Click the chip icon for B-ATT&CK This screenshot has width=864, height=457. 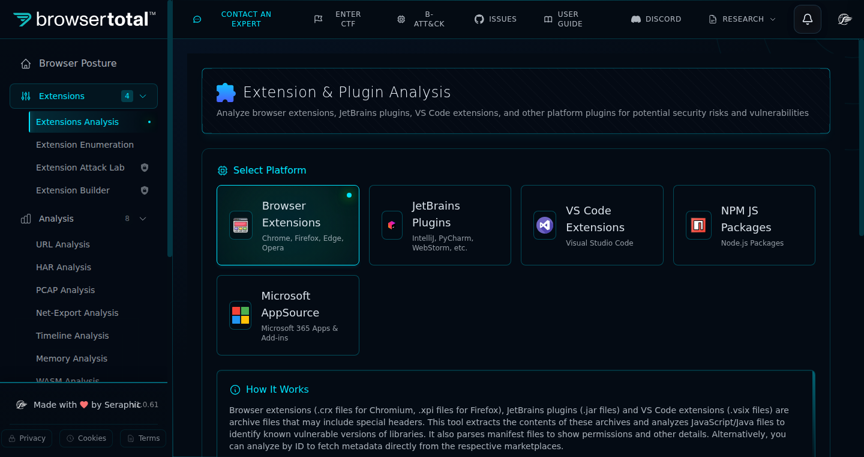coord(401,19)
